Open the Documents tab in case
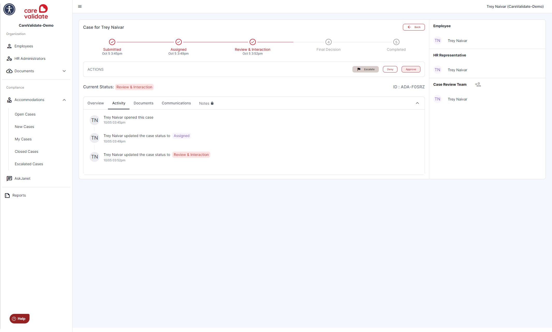The width and height of the screenshot is (552, 332). (143, 103)
